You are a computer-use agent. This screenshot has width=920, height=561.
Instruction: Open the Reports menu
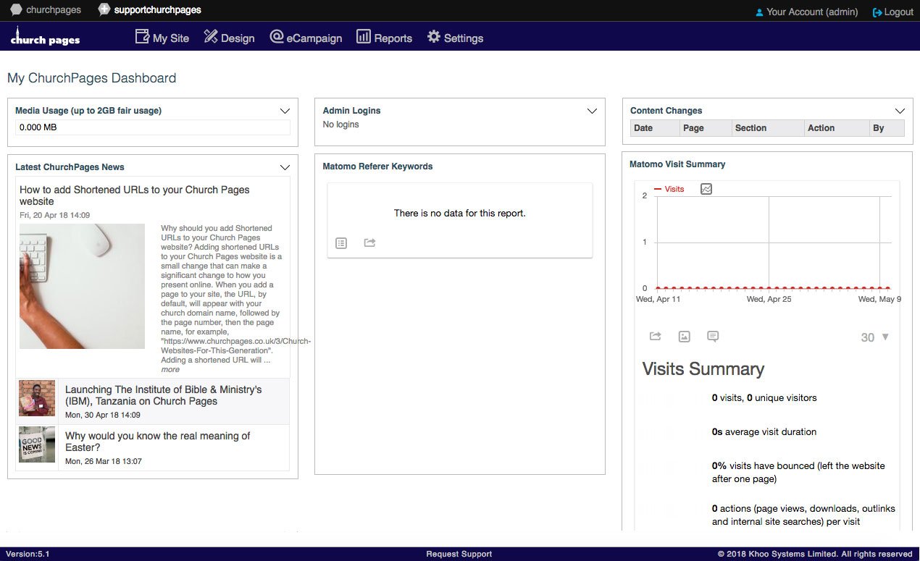click(x=384, y=38)
